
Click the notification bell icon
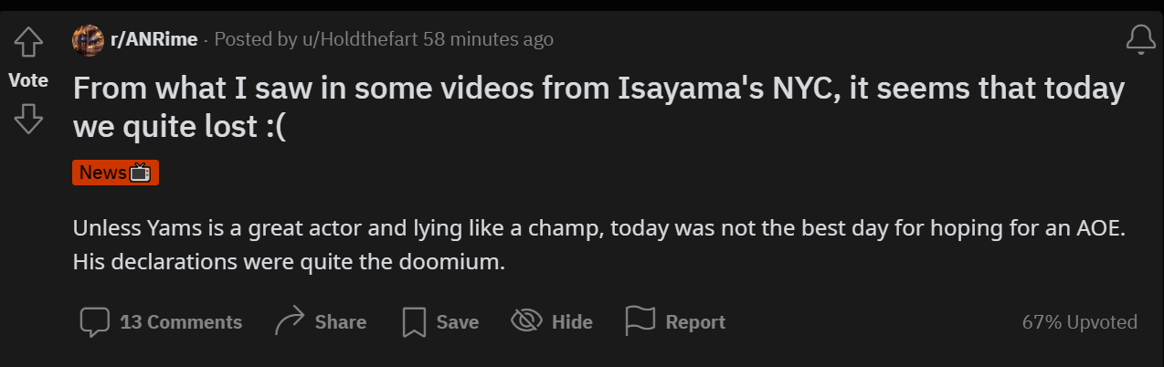pos(1140,40)
